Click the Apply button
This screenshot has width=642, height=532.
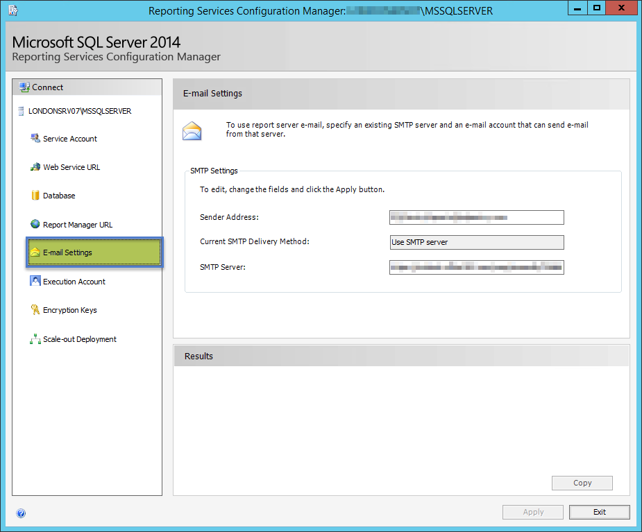click(532, 512)
